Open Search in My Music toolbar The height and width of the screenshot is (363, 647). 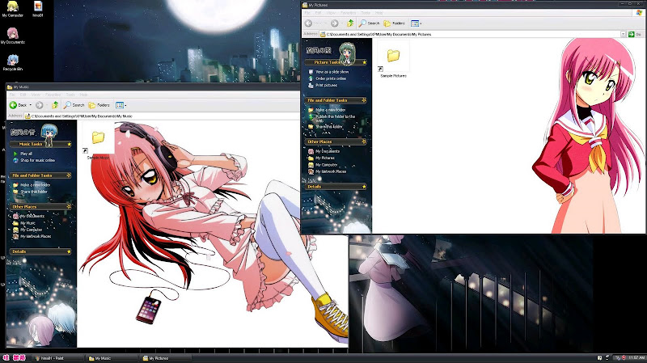pyautogui.click(x=74, y=105)
